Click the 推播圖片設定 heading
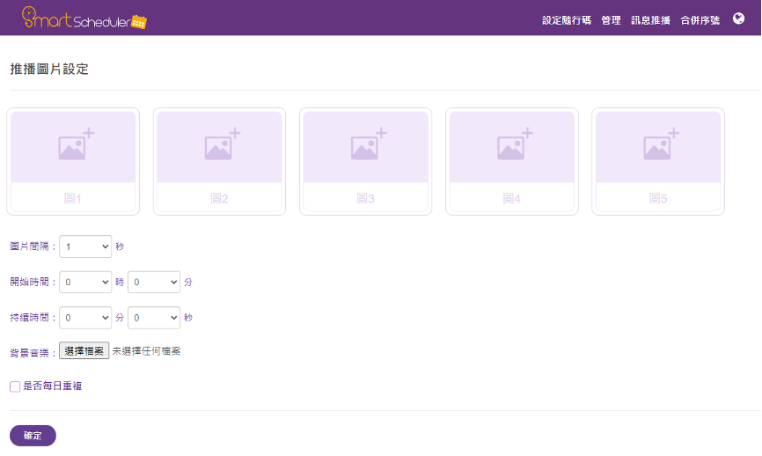Viewport: 762px width, 456px height. 49,69
